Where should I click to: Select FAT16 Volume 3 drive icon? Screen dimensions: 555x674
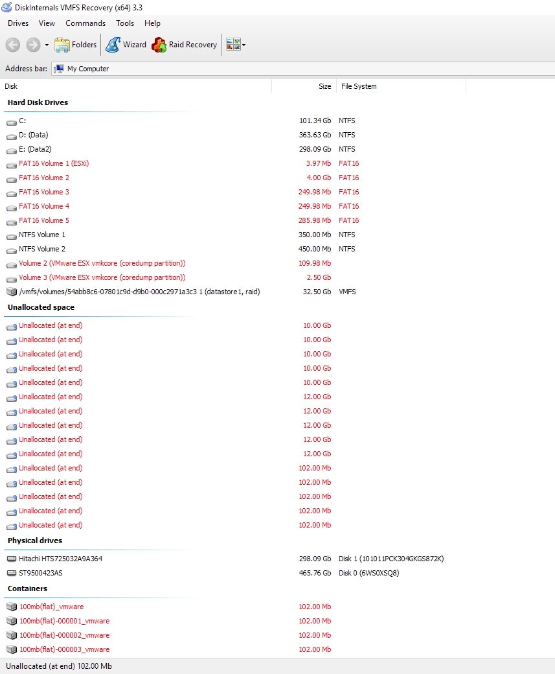[x=12, y=192]
